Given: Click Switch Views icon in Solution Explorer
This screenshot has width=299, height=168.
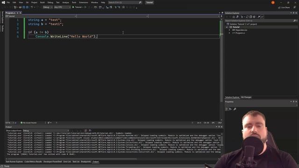Looking at the screenshot, I should [237, 17].
